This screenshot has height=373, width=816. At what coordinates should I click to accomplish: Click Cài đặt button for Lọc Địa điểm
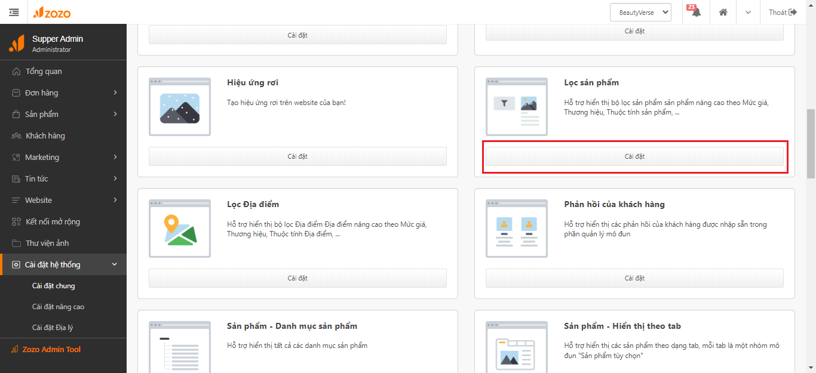[297, 278]
